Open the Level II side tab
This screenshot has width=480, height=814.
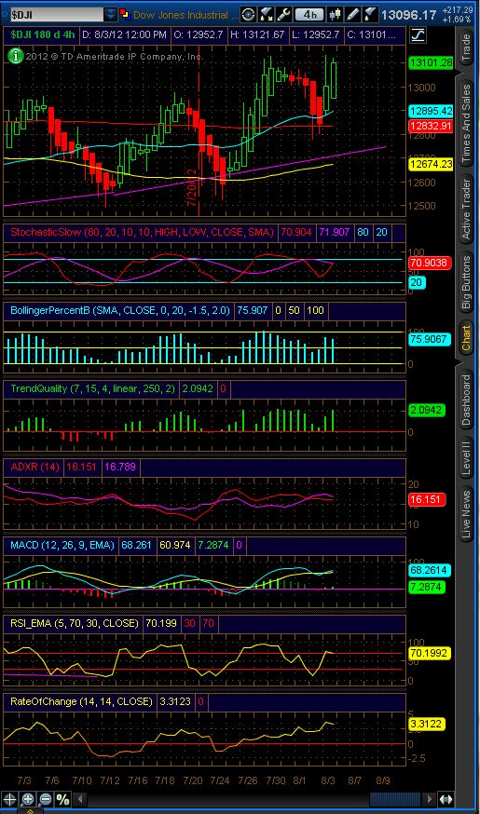[x=467, y=458]
